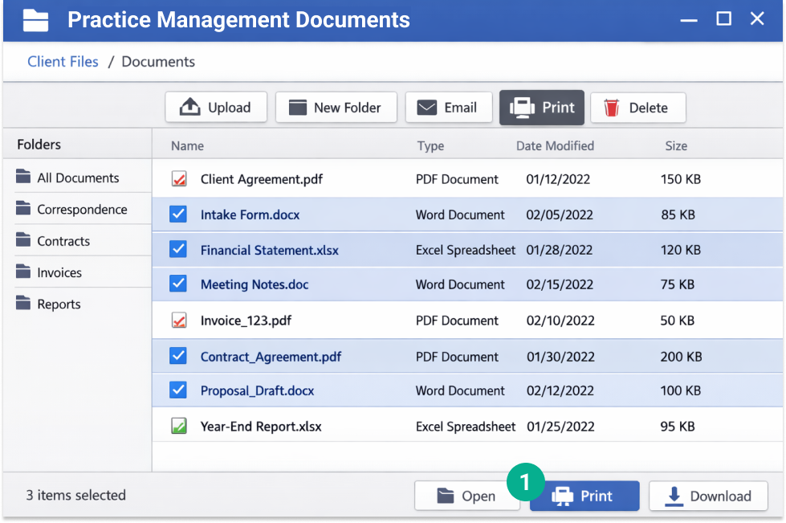Open the Correspondence folder in the sidebar
The height and width of the screenshot is (523, 786).
81,210
